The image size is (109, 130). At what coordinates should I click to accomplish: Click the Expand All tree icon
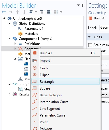coord(49,12)
